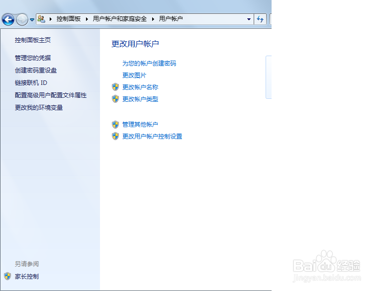Screen dimensions: 382x291
Task: Select 用户帐户 breadcrumb item
Action: click(171, 19)
